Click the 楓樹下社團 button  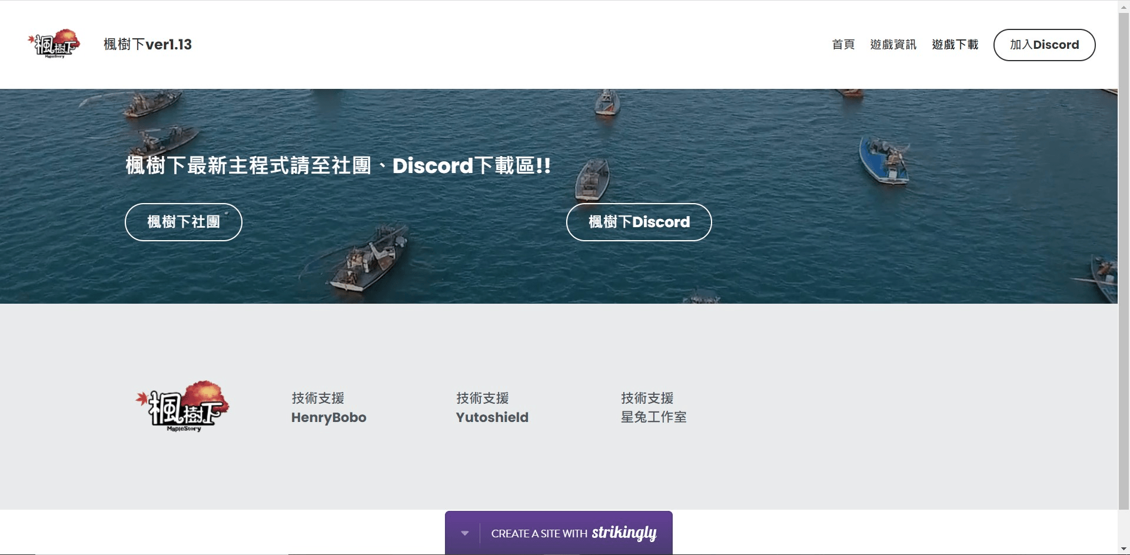click(x=183, y=222)
